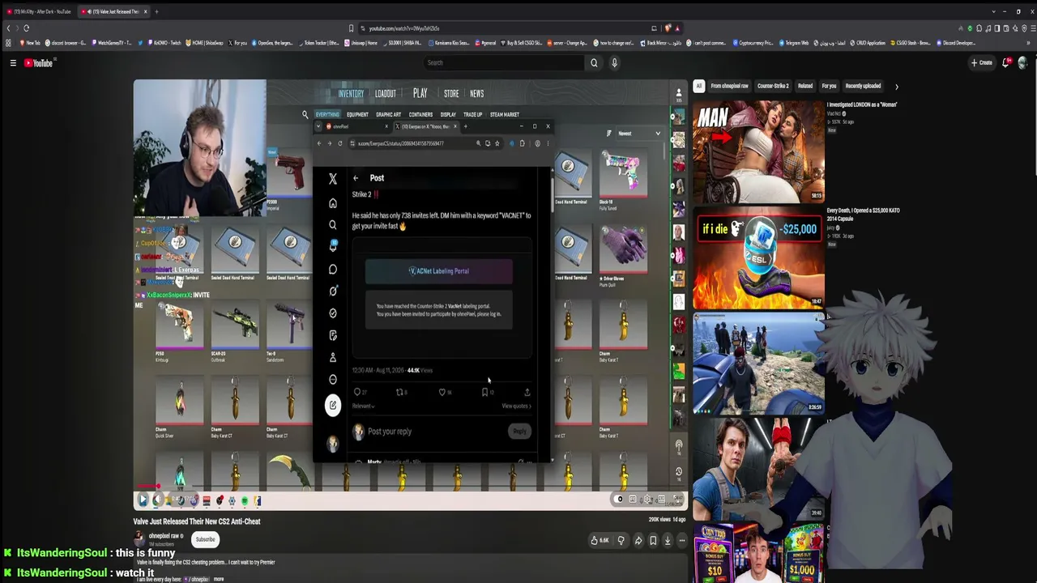Image resolution: width=1037 pixels, height=583 pixels.
Task: Expand the video description with "more"
Action: (218, 579)
